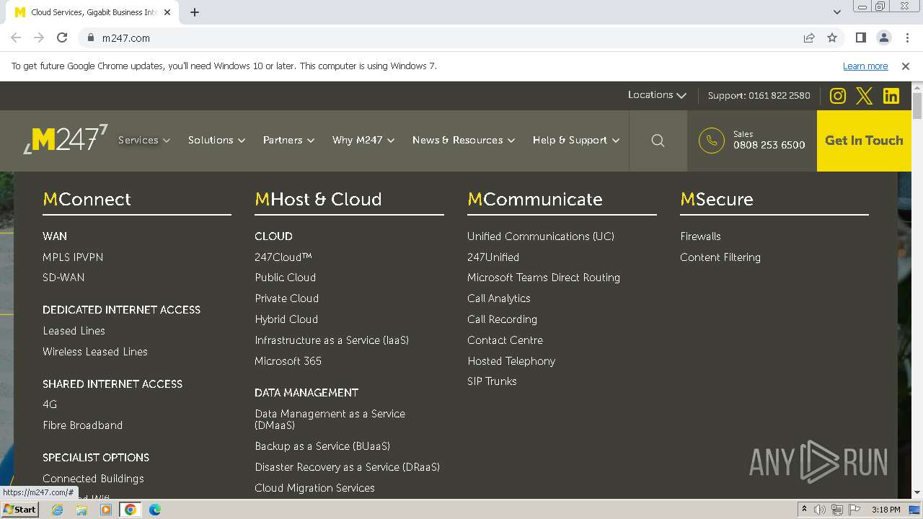Viewport: 923px width, 519px height.
Task: Select MPLS IPVPN menu item
Action: [73, 257]
